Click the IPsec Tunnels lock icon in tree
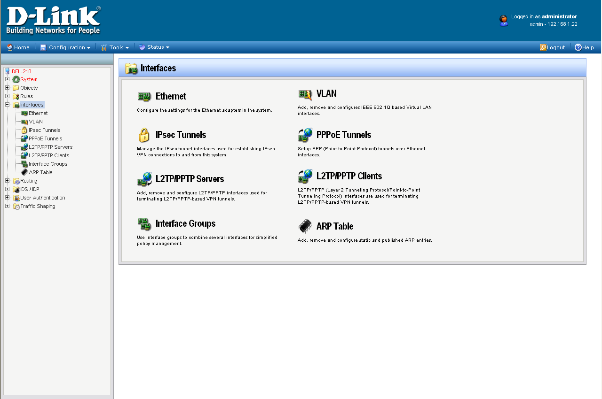The height and width of the screenshot is (399, 602). pos(24,130)
